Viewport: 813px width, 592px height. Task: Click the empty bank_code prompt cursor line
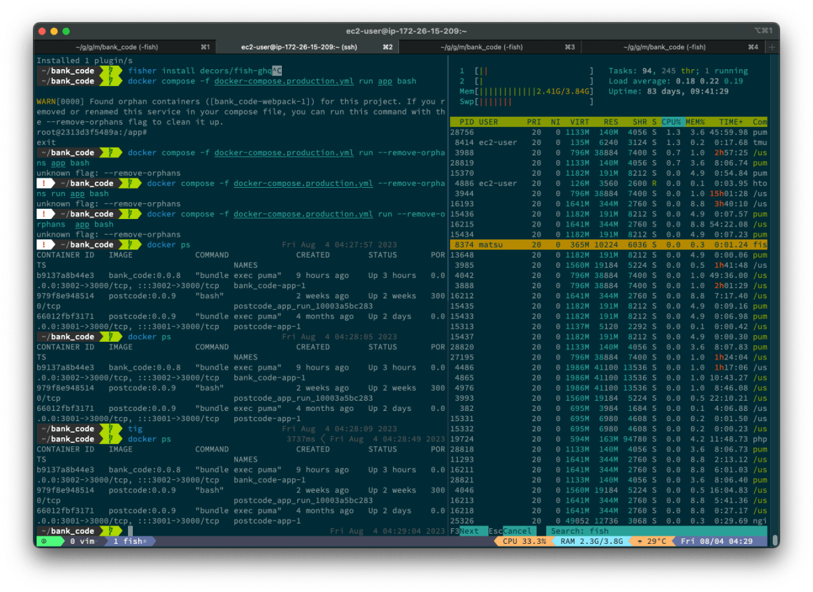[130, 531]
